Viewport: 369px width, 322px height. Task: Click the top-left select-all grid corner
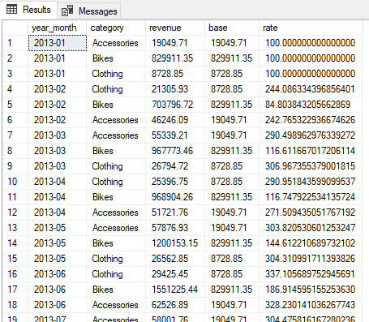pos(15,28)
